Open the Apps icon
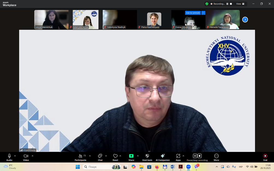Image resolution: width=274 pixels, height=171 pixels. 178,156
